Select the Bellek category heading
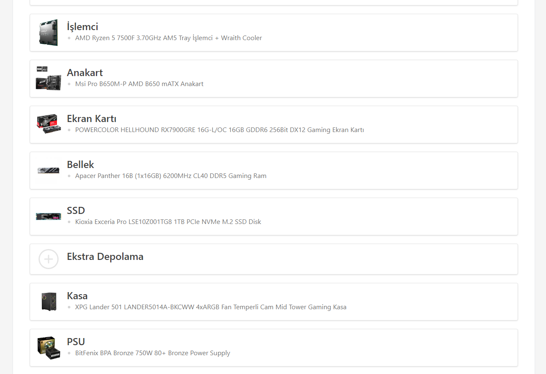This screenshot has height=374, width=546. pyautogui.click(x=80, y=165)
